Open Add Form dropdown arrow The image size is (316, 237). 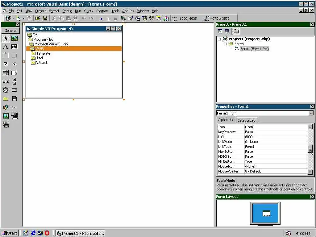(x=23, y=19)
